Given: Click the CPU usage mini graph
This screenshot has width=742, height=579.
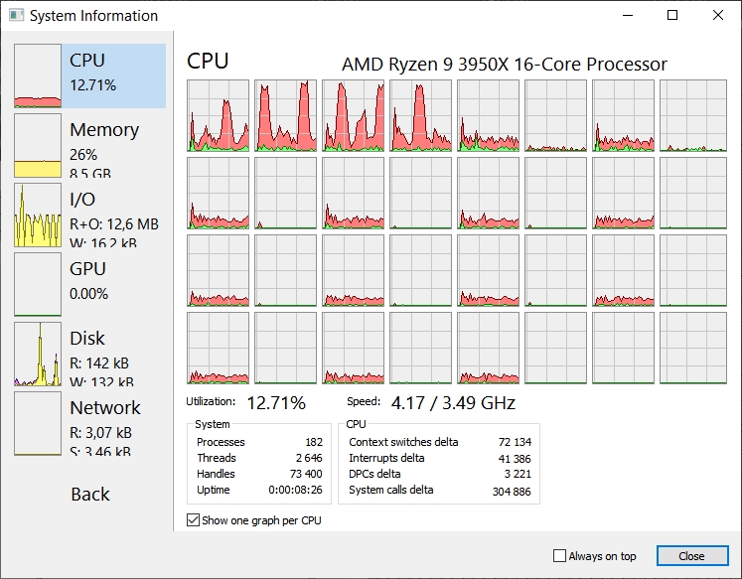Looking at the screenshot, I should tap(38, 75).
